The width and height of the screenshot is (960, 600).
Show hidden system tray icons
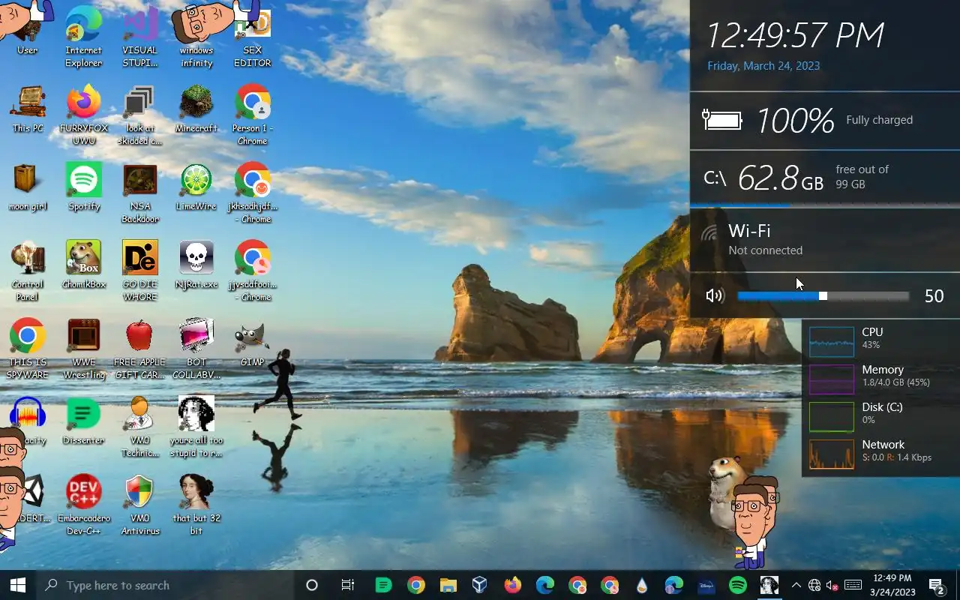[x=796, y=585]
